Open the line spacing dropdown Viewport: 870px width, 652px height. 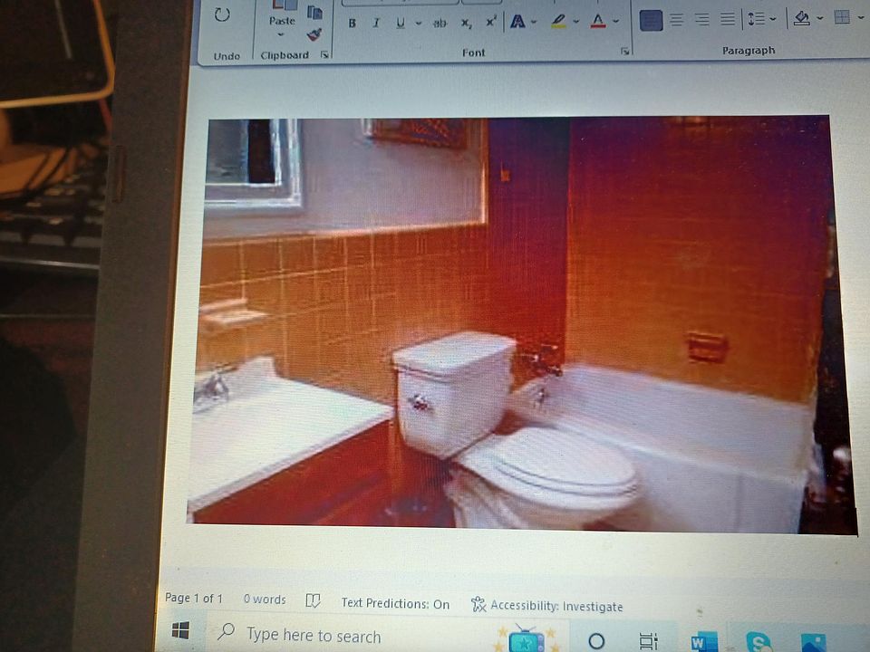tap(773, 19)
